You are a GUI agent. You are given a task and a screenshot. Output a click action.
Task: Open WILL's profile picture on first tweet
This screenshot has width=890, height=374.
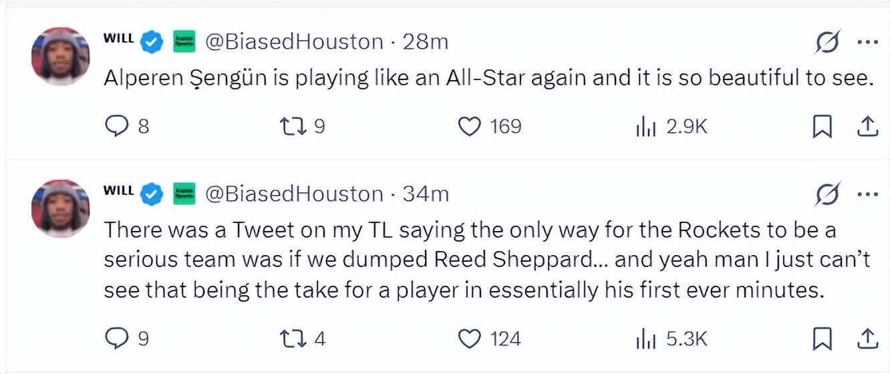tap(60, 57)
